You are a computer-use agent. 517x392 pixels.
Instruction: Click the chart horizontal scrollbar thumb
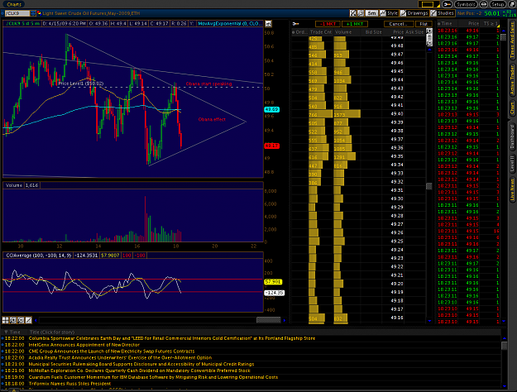(269, 320)
